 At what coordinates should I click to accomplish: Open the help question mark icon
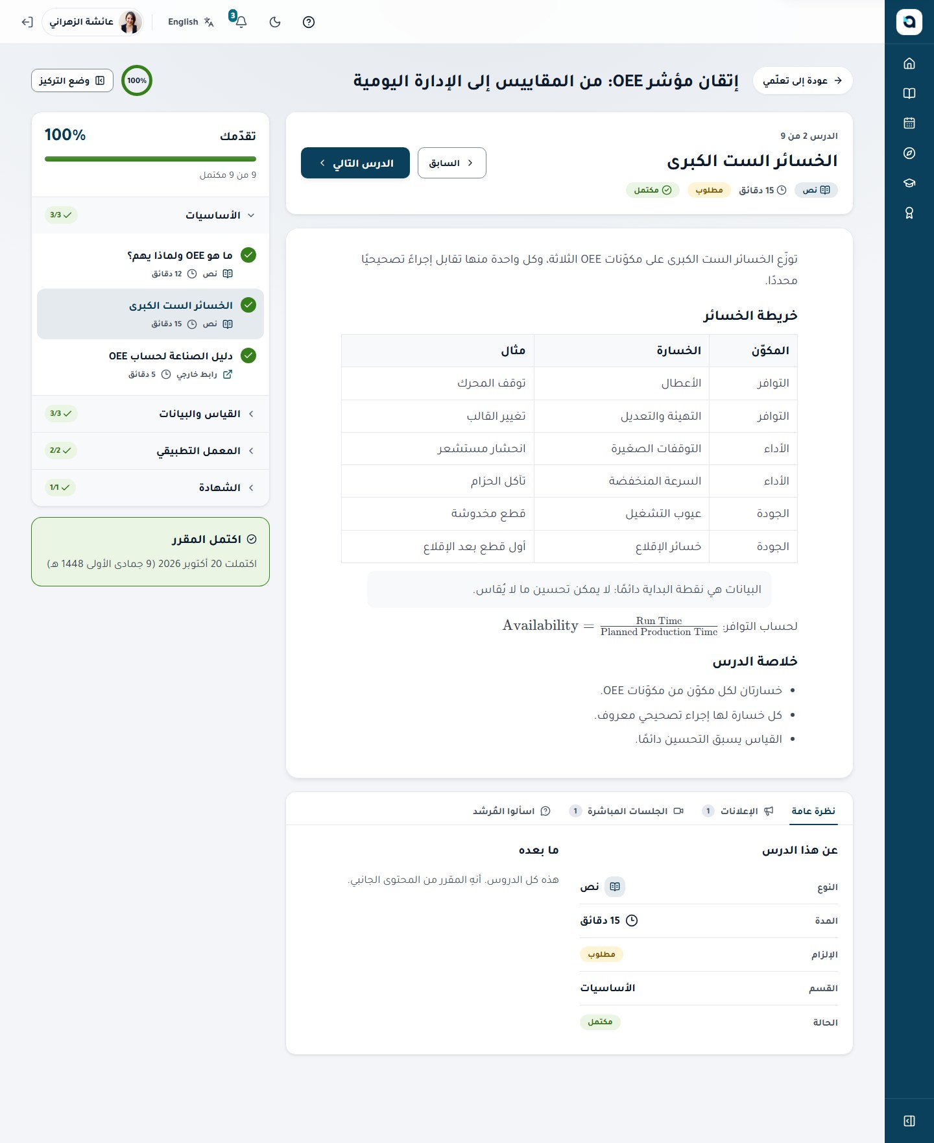[x=309, y=22]
